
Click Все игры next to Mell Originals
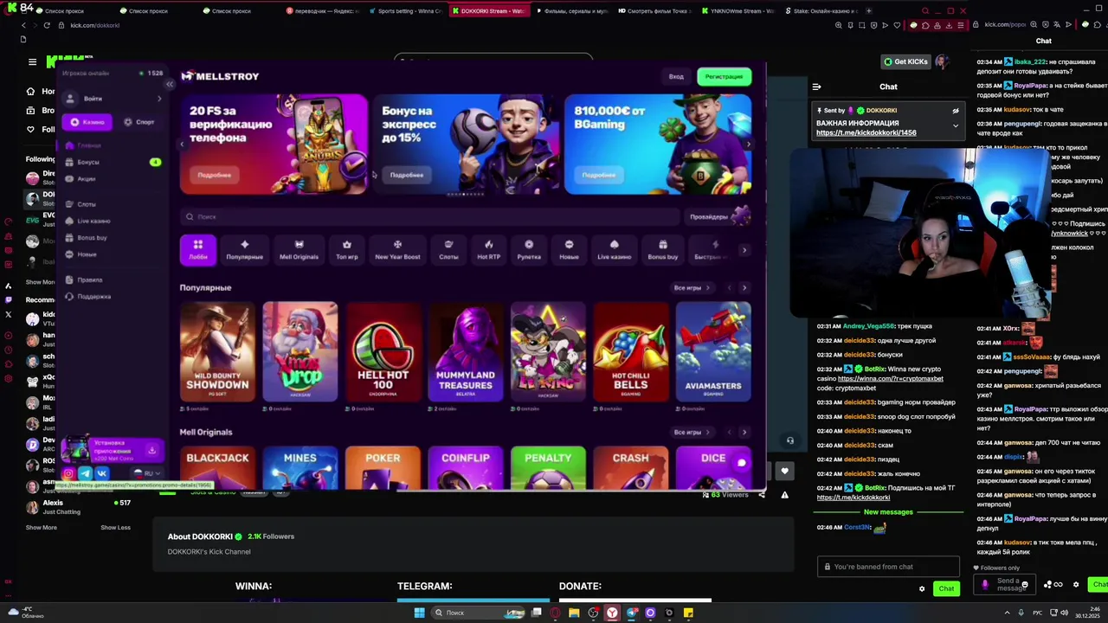pos(691,432)
